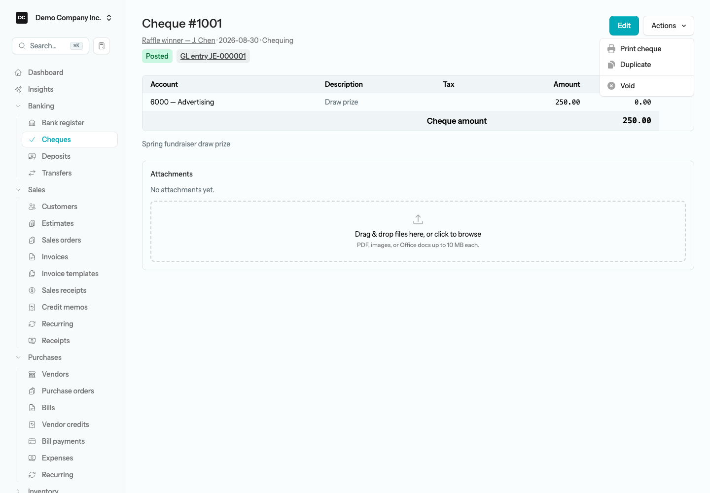The height and width of the screenshot is (493, 710).
Task: Open Vendor credits in the sidebar
Action: pyautogui.click(x=70, y=424)
